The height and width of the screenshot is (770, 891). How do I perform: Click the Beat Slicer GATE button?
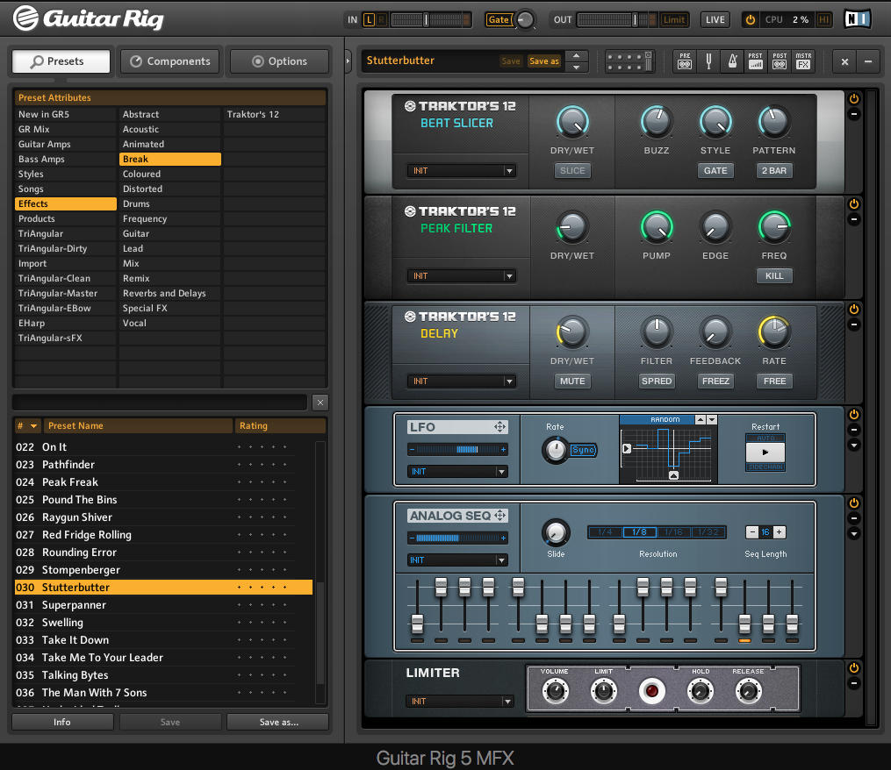(715, 170)
